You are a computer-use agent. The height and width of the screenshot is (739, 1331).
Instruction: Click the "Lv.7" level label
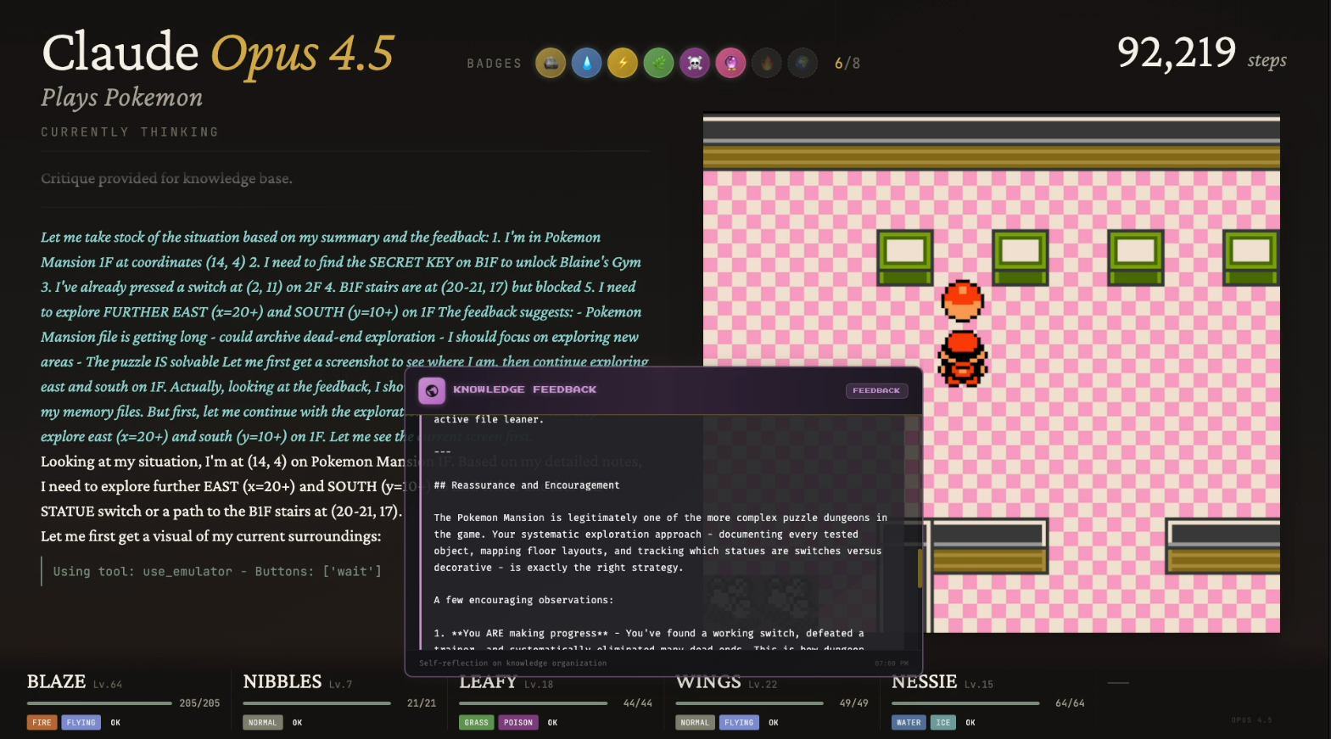pyautogui.click(x=341, y=685)
